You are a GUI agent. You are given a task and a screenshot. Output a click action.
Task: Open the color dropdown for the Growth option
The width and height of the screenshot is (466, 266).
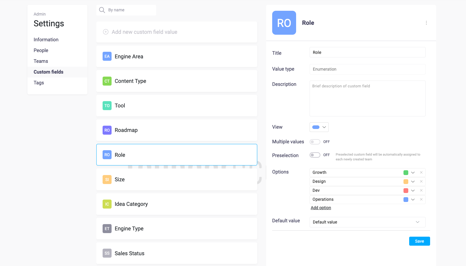(x=413, y=172)
